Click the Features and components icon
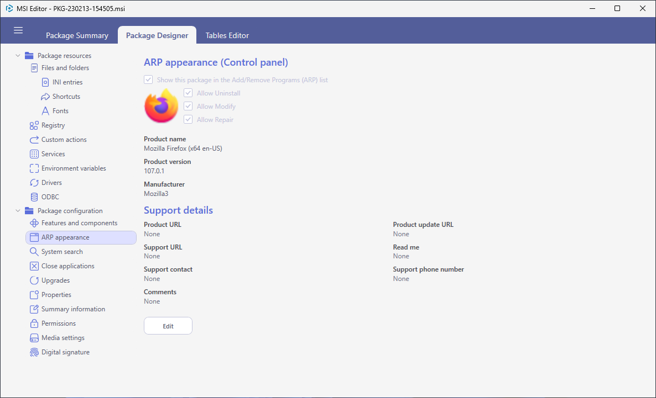656x398 pixels. (x=34, y=223)
